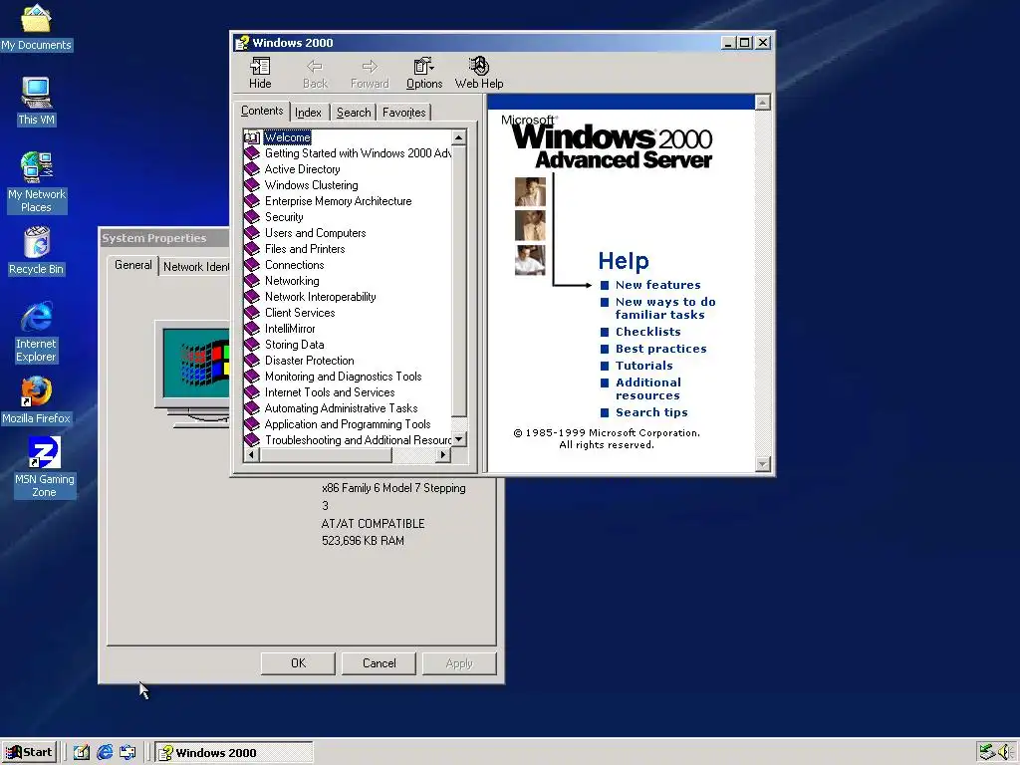Open Web Help from the toolbar
Image resolution: width=1020 pixels, height=765 pixels.
tap(479, 73)
